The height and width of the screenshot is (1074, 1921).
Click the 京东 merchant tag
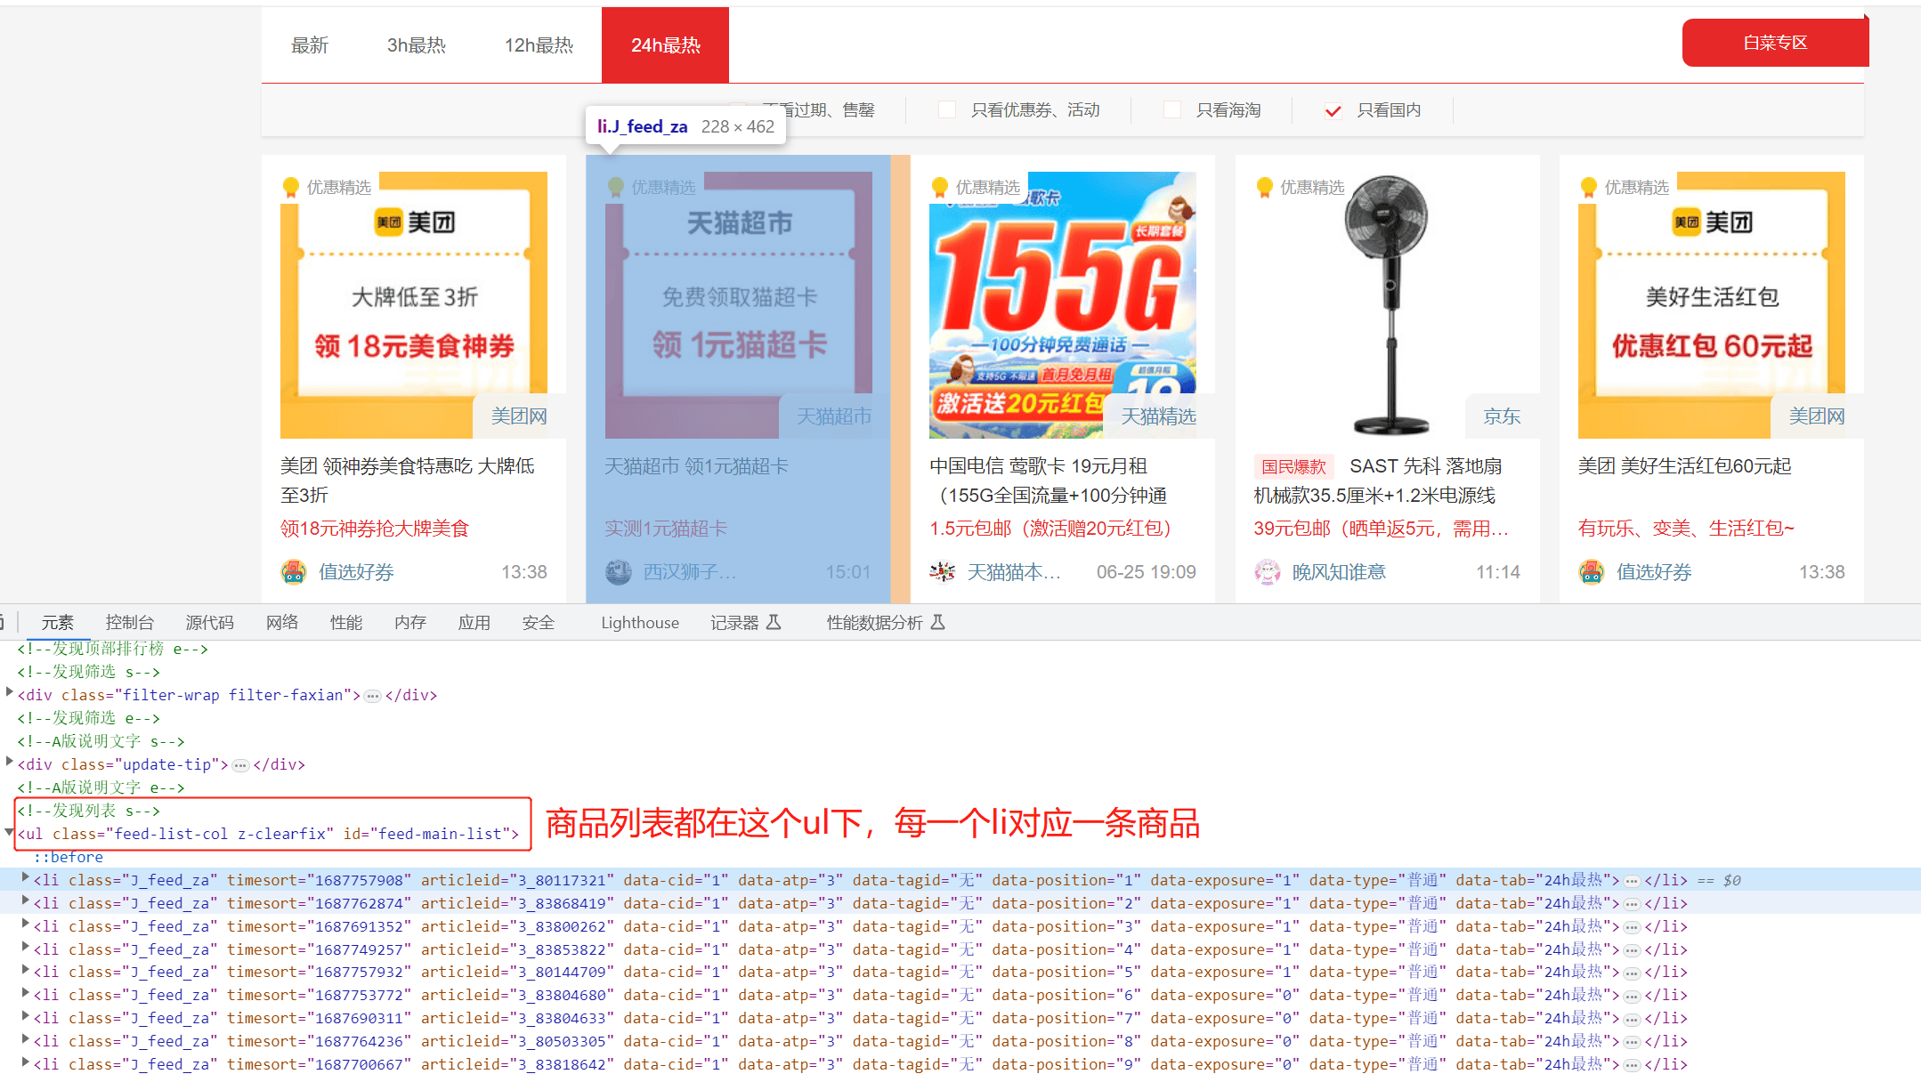[x=1503, y=416]
